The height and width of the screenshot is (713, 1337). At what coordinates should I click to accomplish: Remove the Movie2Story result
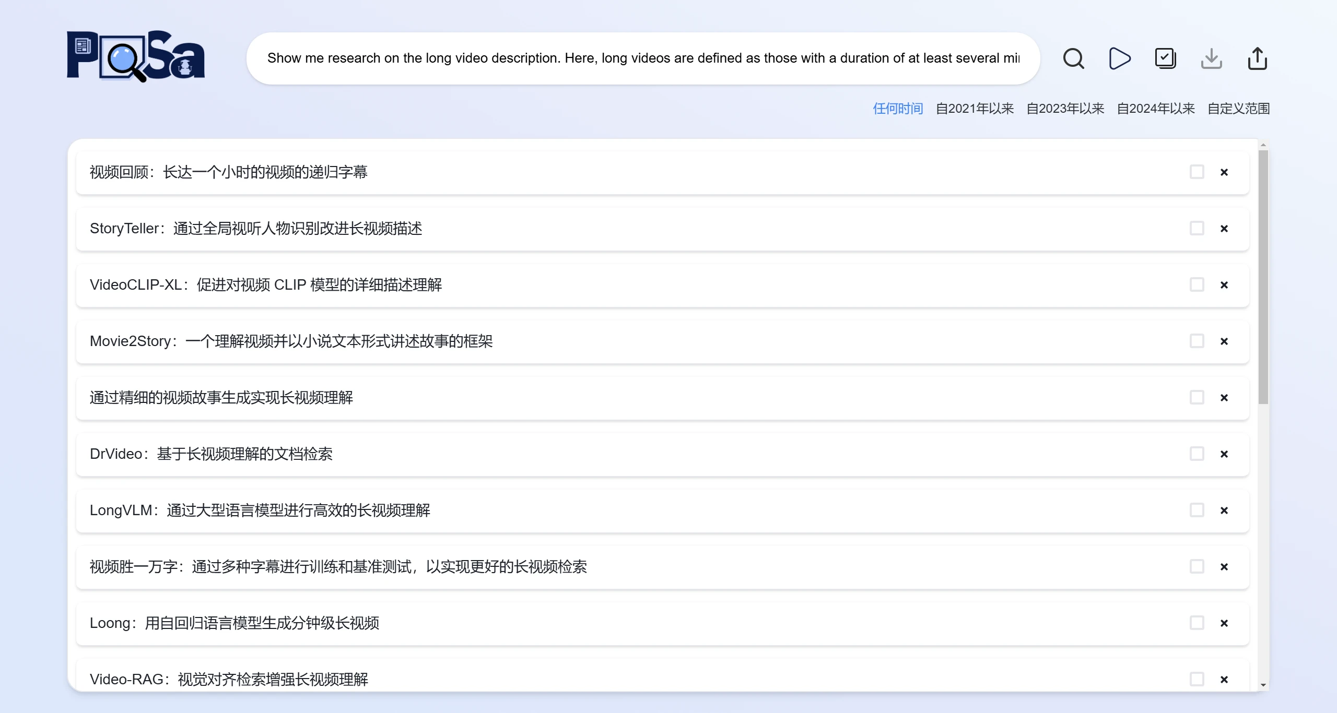point(1224,341)
